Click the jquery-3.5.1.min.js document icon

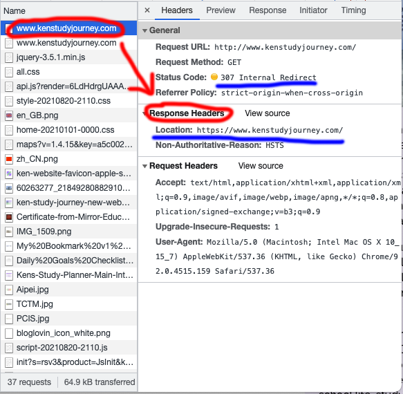click(9, 57)
